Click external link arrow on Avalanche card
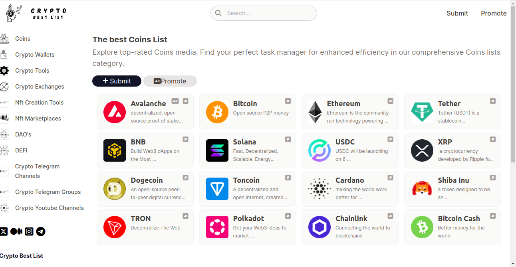This screenshot has width=516, height=267. 185,101
